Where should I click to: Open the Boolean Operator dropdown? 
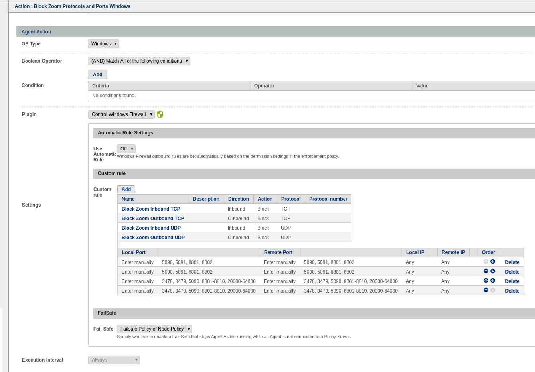pyautogui.click(x=139, y=61)
